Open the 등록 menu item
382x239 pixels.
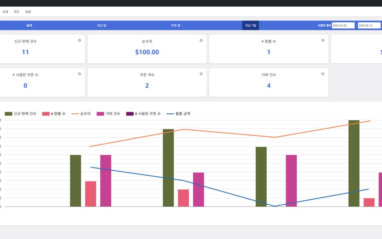28,12
